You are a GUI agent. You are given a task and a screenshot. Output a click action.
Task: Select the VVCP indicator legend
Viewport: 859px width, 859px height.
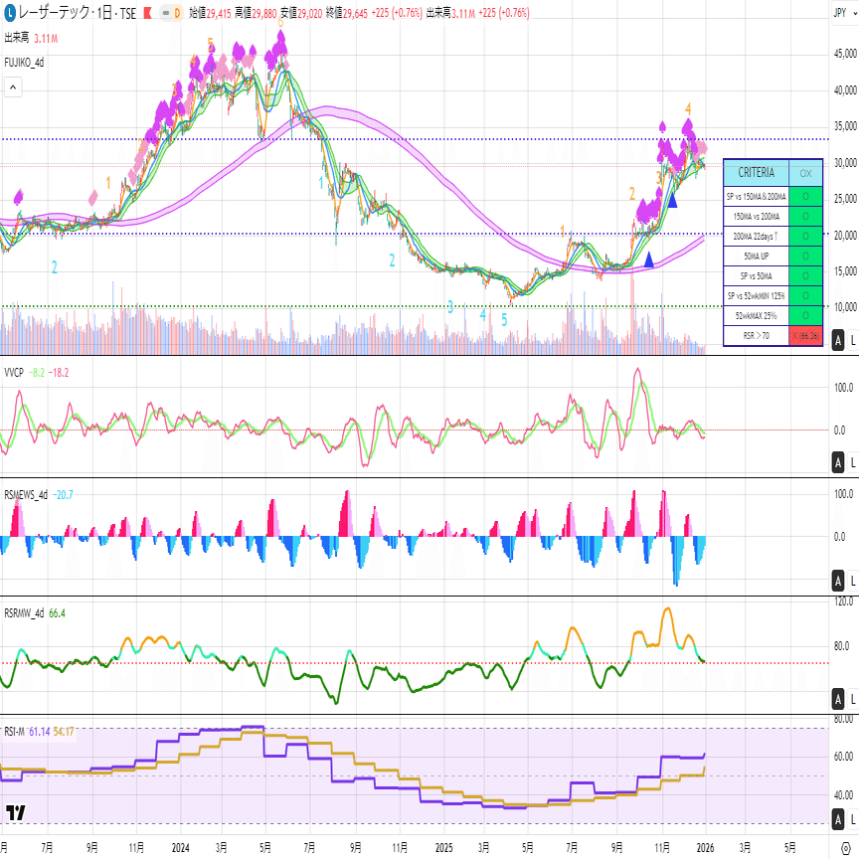tap(14, 373)
